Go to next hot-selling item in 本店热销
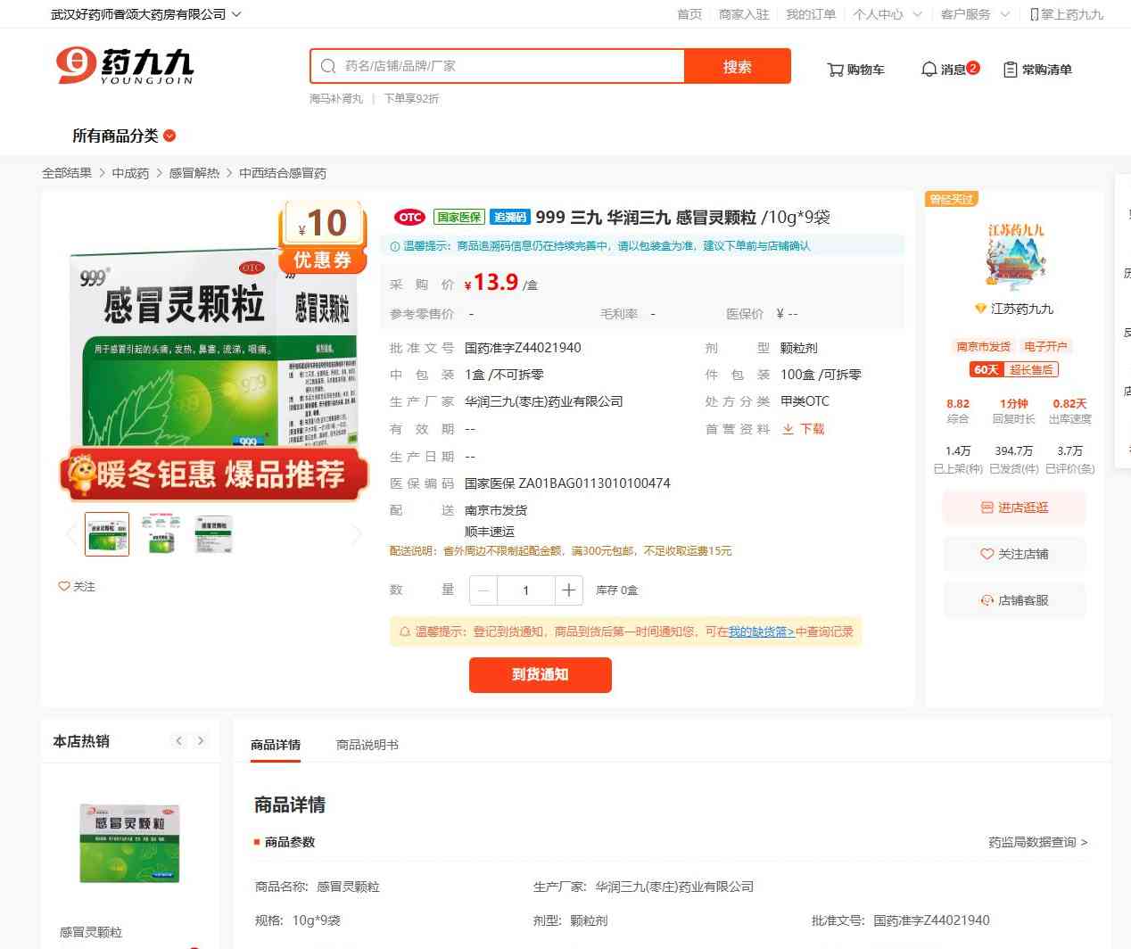The width and height of the screenshot is (1131, 949). [x=201, y=741]
